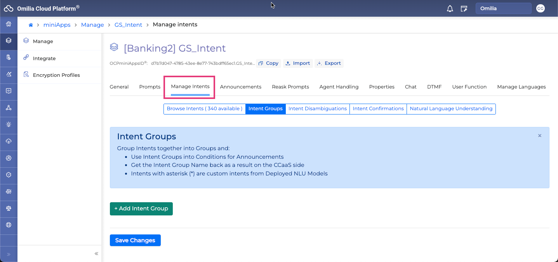The image size is (558, 262).
Task: Select the miniApps layers sidebar icon
Action: click(9, 40)
